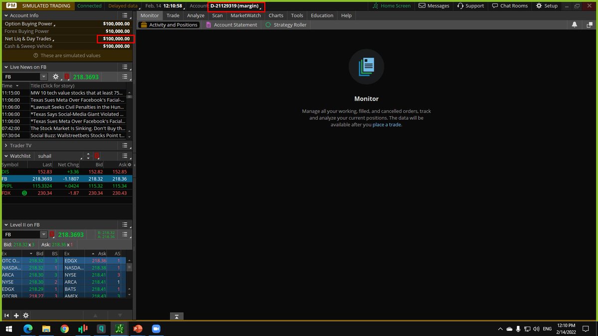598x336 pixels.
Task: Open sidebar gear settings at bottom
Action: 25,316
